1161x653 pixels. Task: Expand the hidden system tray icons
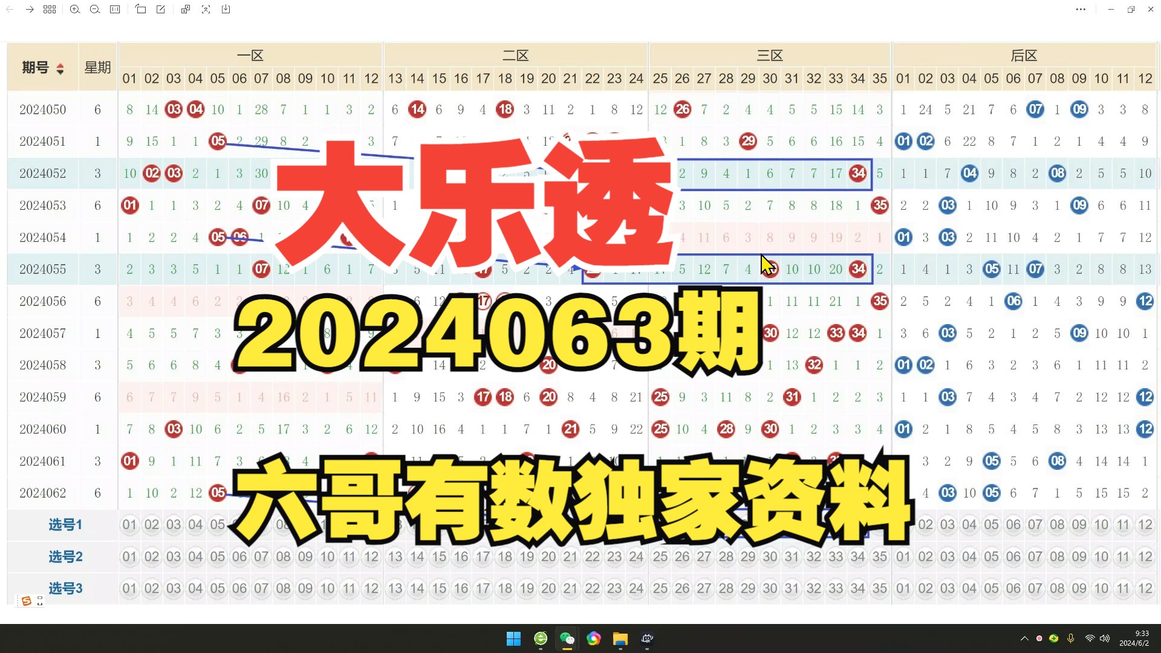(1024, 638)
